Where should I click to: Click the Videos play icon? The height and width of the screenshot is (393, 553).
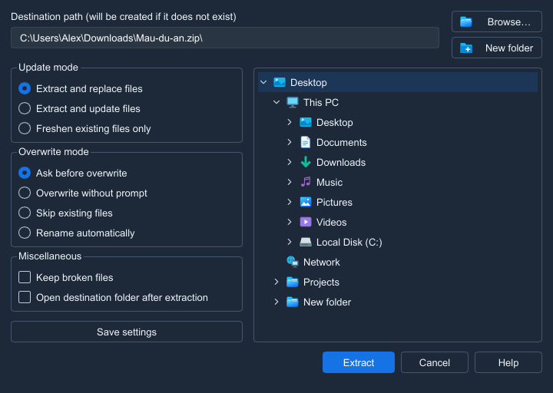306,222
